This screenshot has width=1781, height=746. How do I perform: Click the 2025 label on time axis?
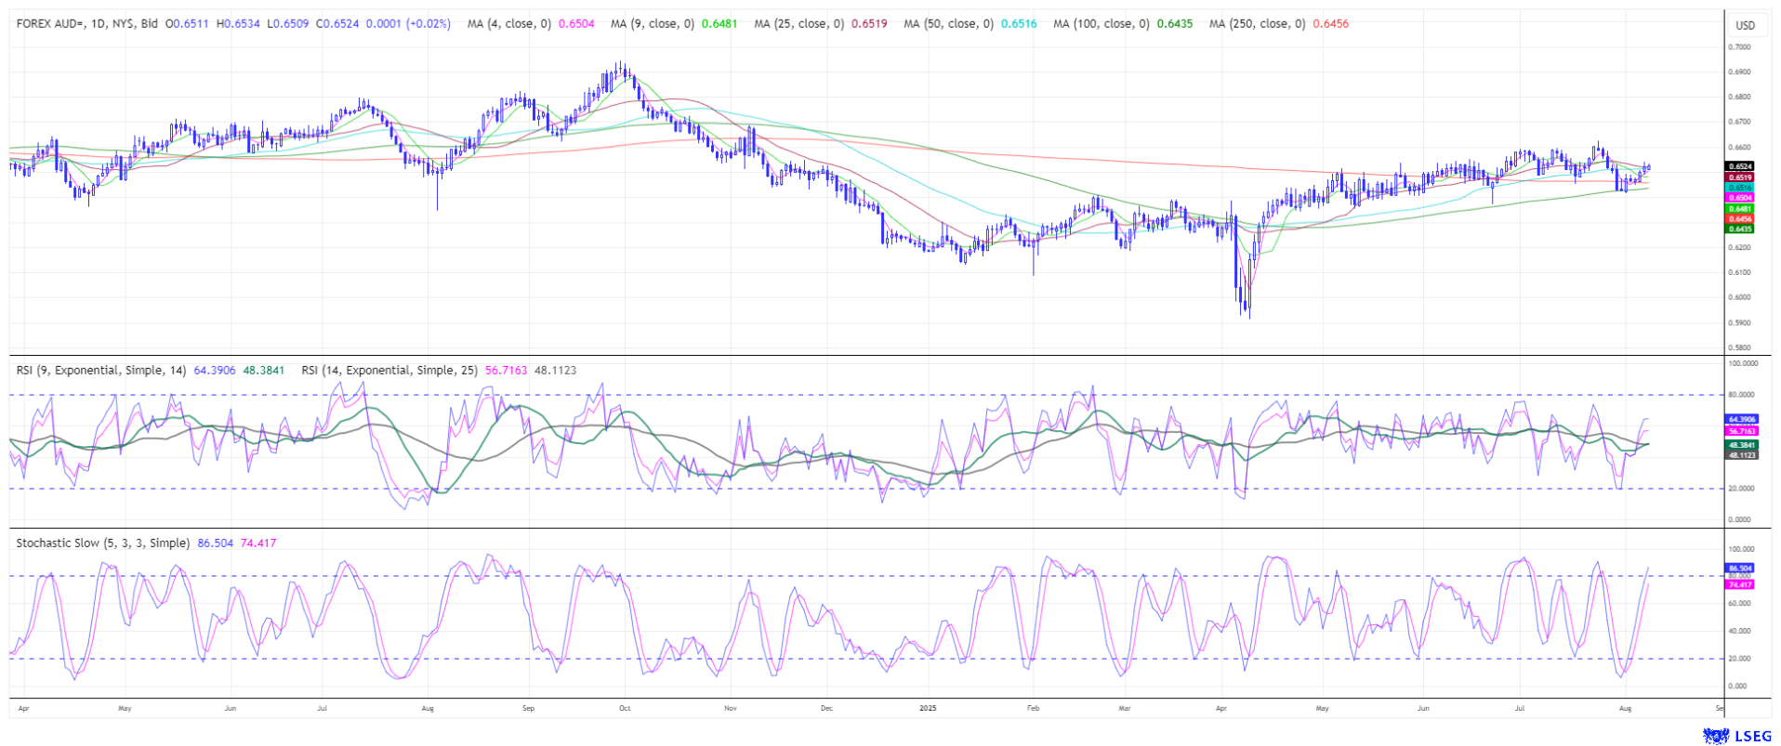[928, 708]
